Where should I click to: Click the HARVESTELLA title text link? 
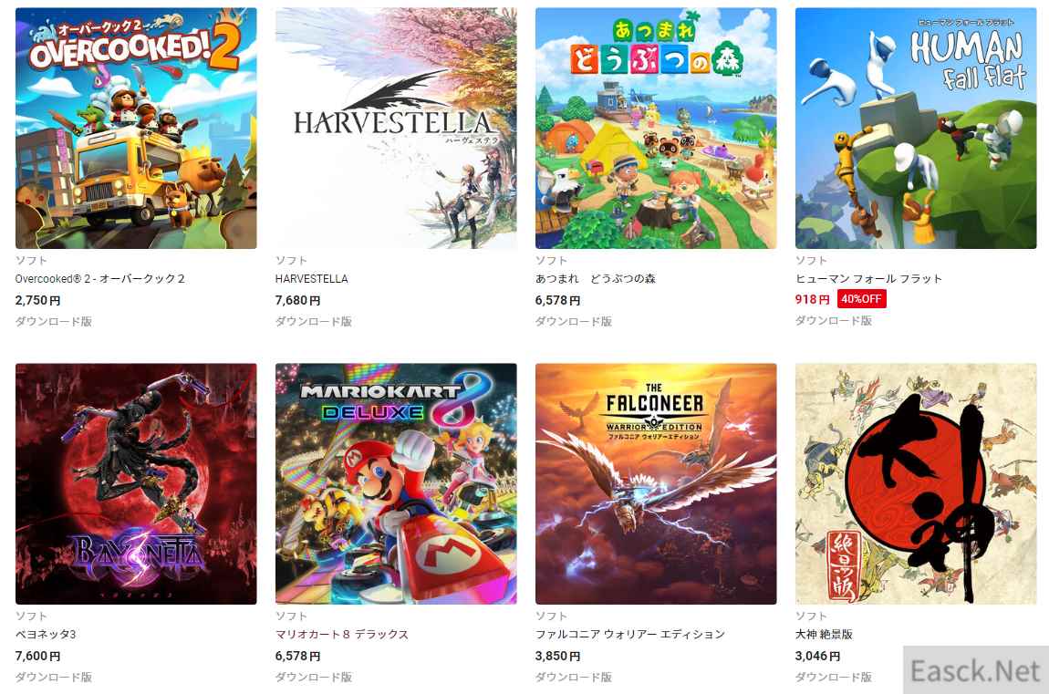pyautogui.click(x=312, y=279)
